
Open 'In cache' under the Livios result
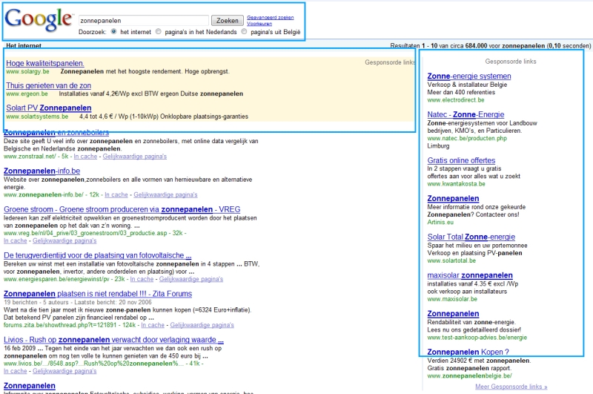tap(15, 371)
